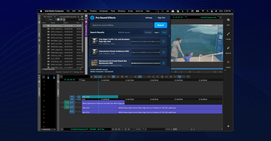Viewport: 271px width, 141px height.
Task: Open the Avid Link menu
Action: coord(139,11)
